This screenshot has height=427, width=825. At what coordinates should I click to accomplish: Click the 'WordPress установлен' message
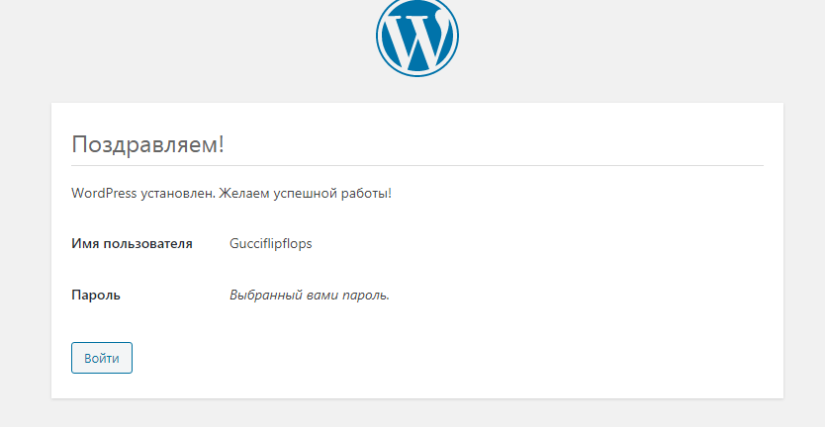(x=231, y=194)
